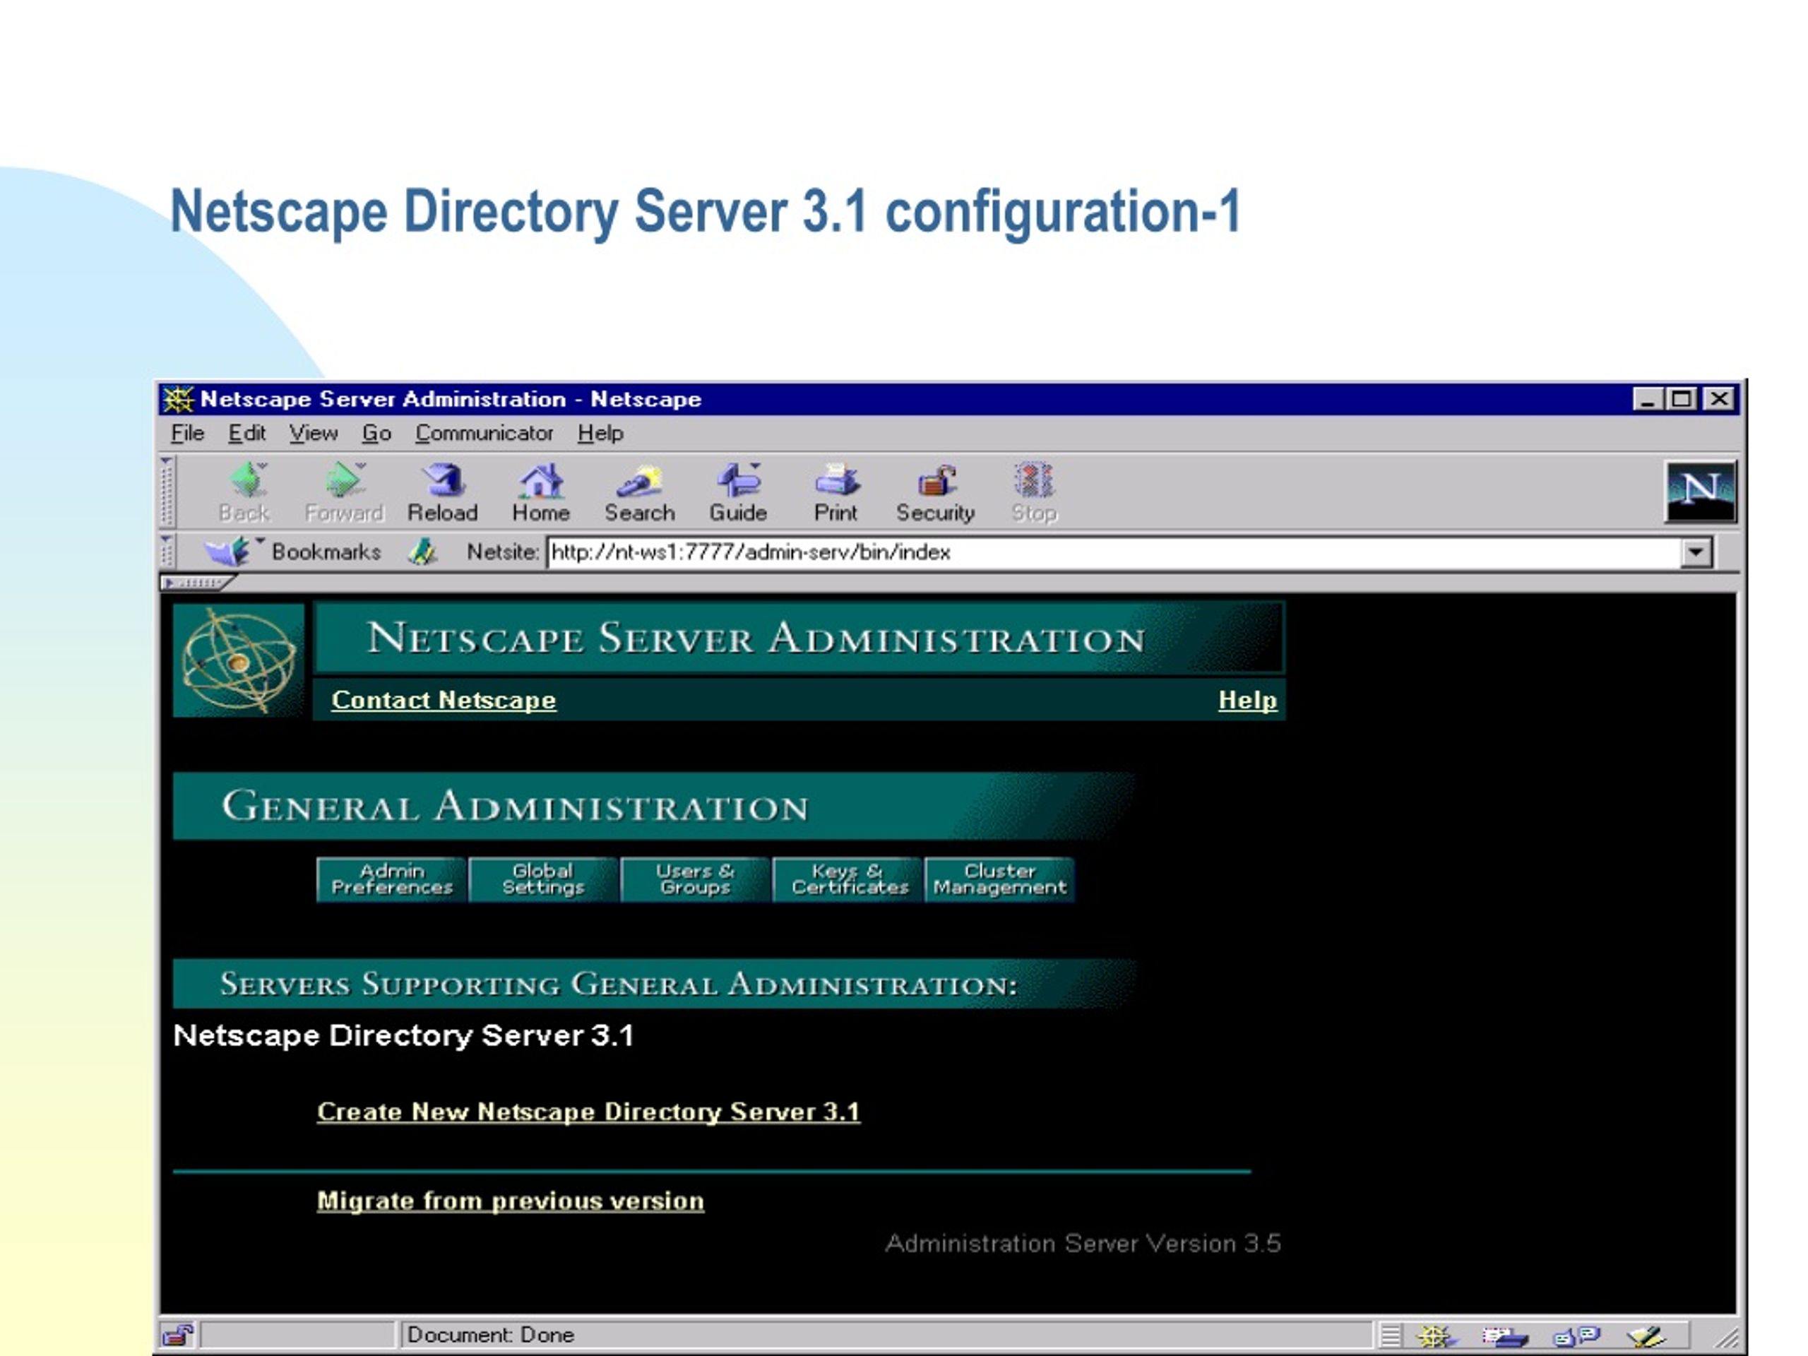
Task: Open the Communicator menu
Action: 484,433
